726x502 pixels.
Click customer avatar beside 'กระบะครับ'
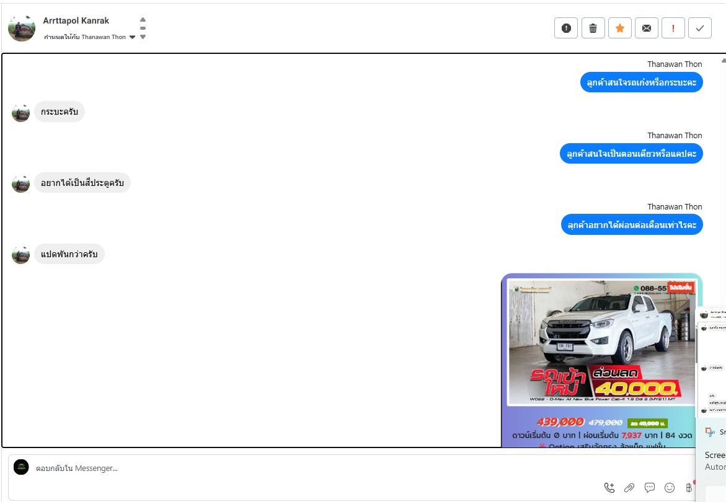point(21,113)
